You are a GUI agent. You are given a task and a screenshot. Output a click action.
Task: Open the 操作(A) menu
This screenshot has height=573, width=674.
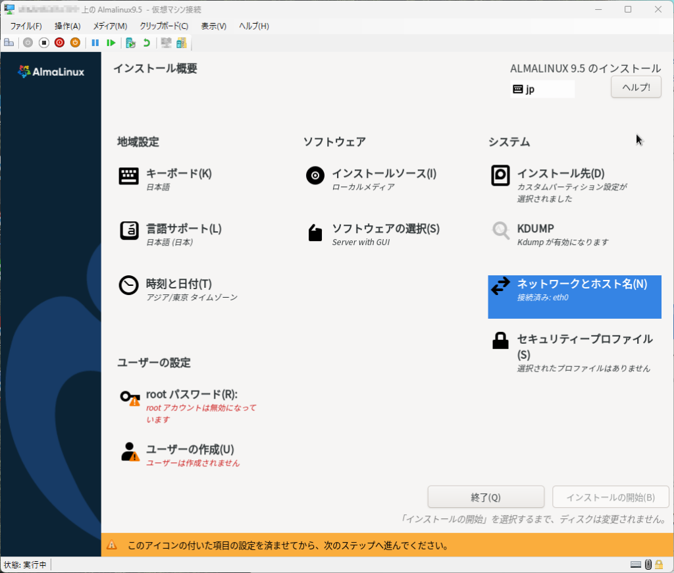67,26
